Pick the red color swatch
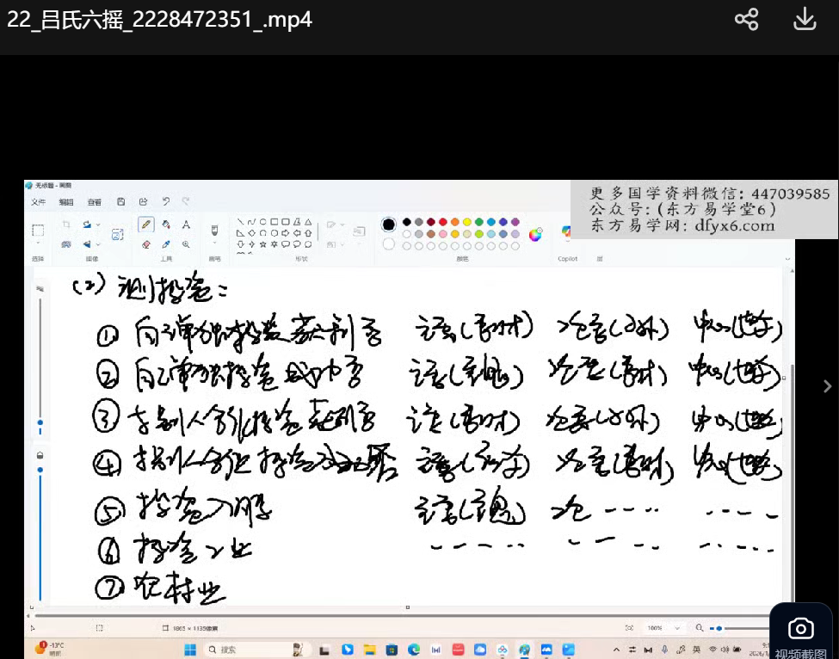Image resolution: width=839 pixels, height=659 pixels. [x=442, y=222]
